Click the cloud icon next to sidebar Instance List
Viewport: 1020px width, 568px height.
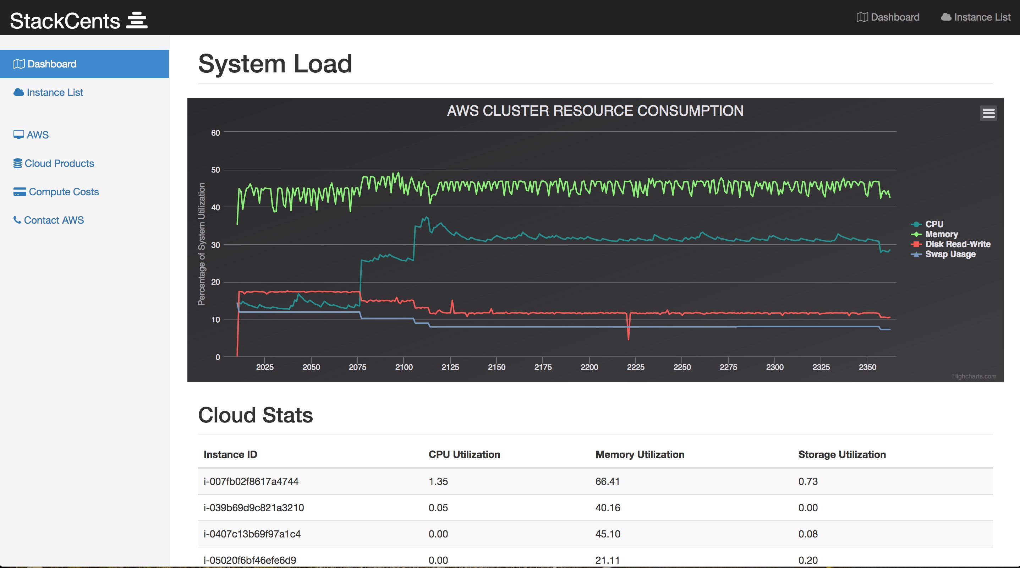click(18, 92)
